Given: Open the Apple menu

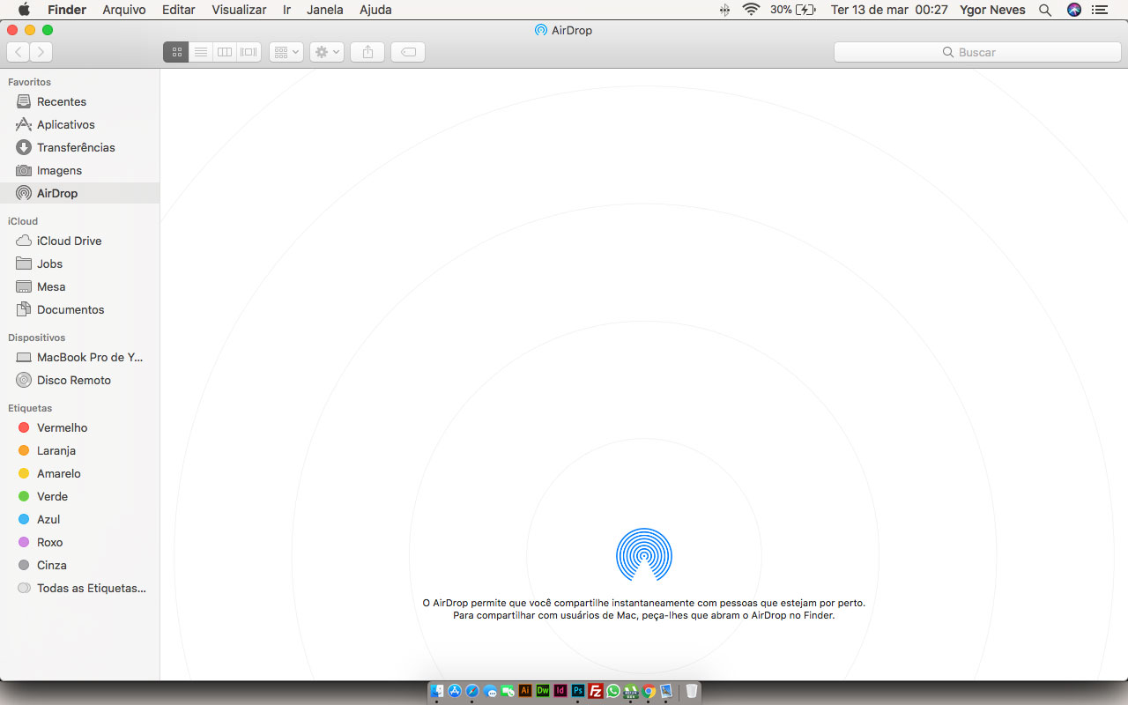Looking at the screenshot, I should [24, 10].
